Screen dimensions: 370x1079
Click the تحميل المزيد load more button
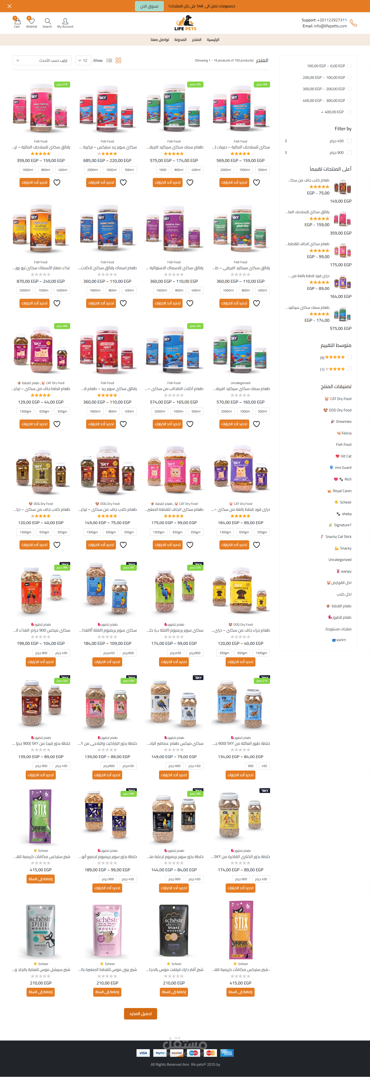click(x=140, y=1013)
